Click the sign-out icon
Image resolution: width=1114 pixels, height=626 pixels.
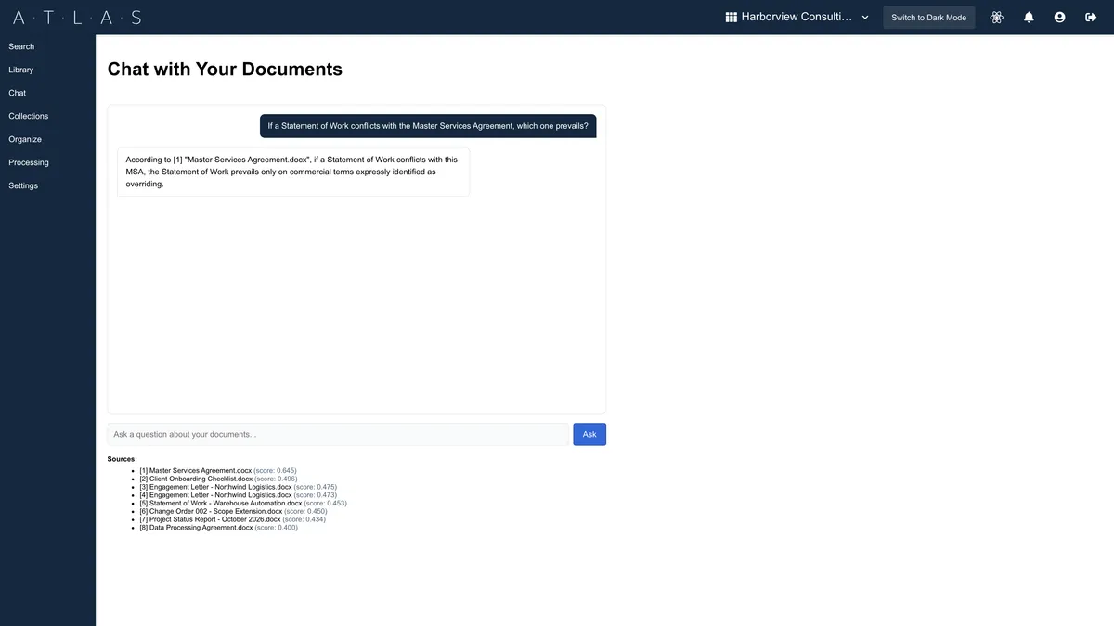click(x=1091, y=18)
